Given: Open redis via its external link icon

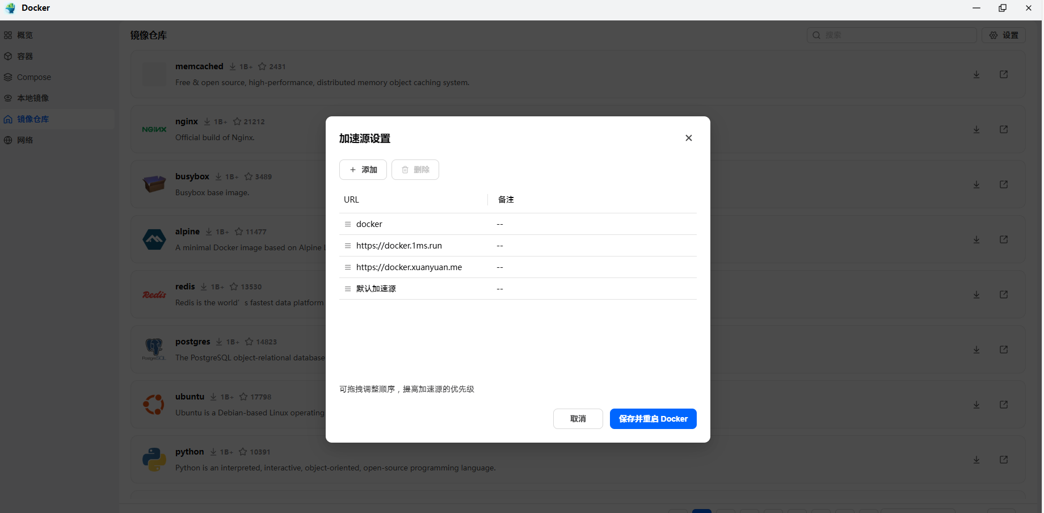Looking at the screenshot, I should point(1004,295).
